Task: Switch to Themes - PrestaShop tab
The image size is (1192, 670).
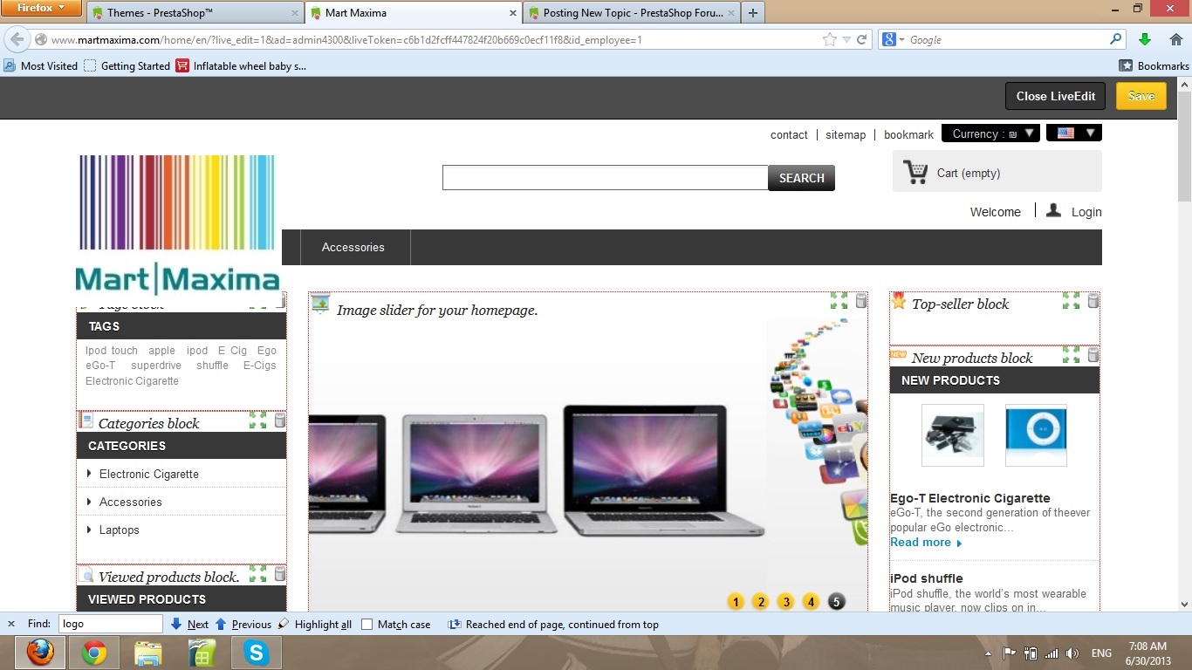Action: click(x=195, y=13)
